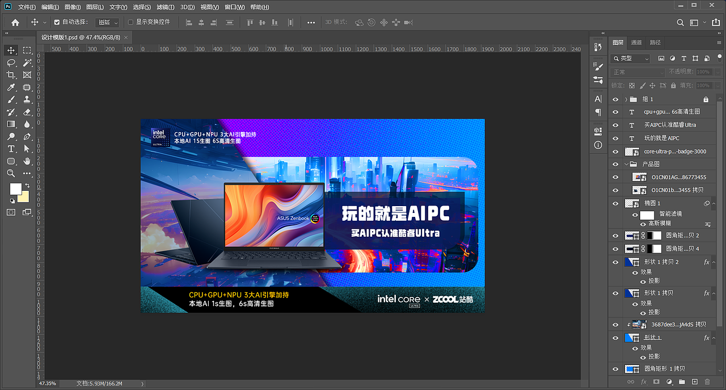This screenshot has width=726, height=390.
Task: Create a new group folder icon
Action: pyautogui.click(x=682, y=382)
